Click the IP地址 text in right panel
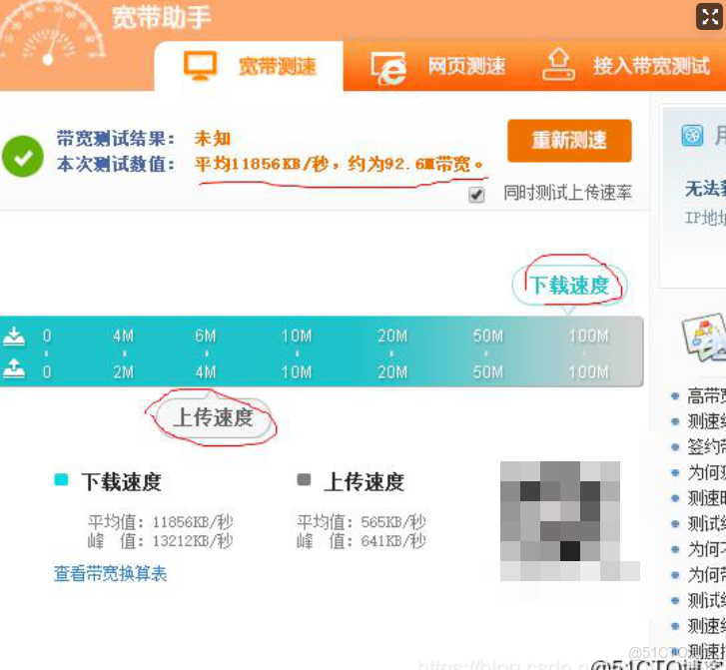 tap(706, 218)
